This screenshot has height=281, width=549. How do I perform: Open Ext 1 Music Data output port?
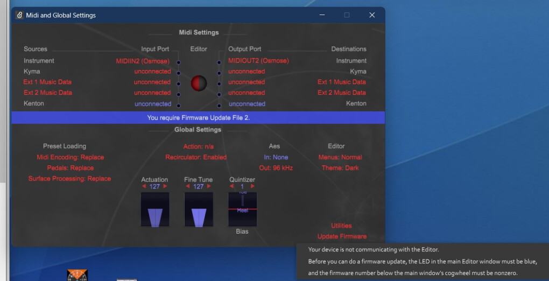(247, 82)
